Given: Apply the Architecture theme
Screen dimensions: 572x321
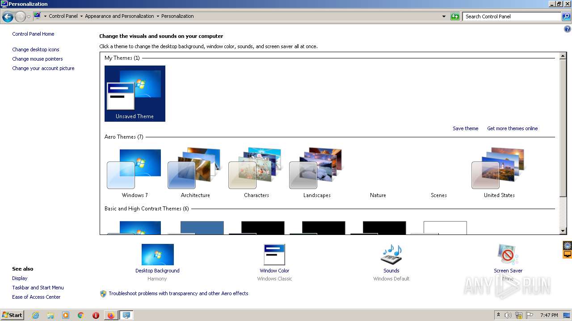Looking at the screenshot, I should tap(195, 173).
